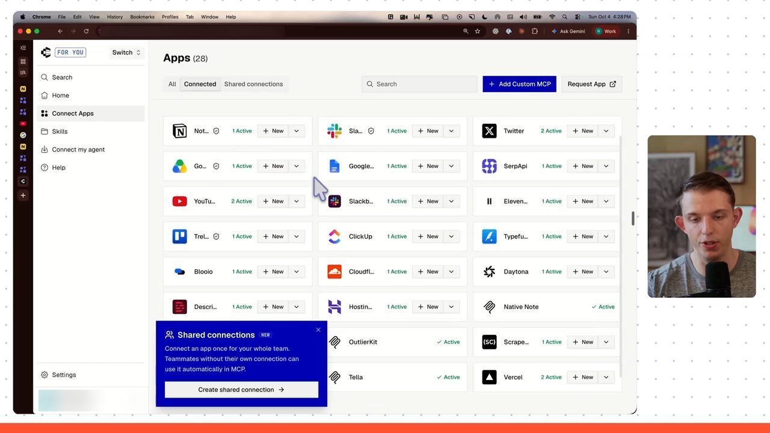770x433 pixels.
Task: Expand the Daytona connection dropdown arrow
Action: click(606, 272)
